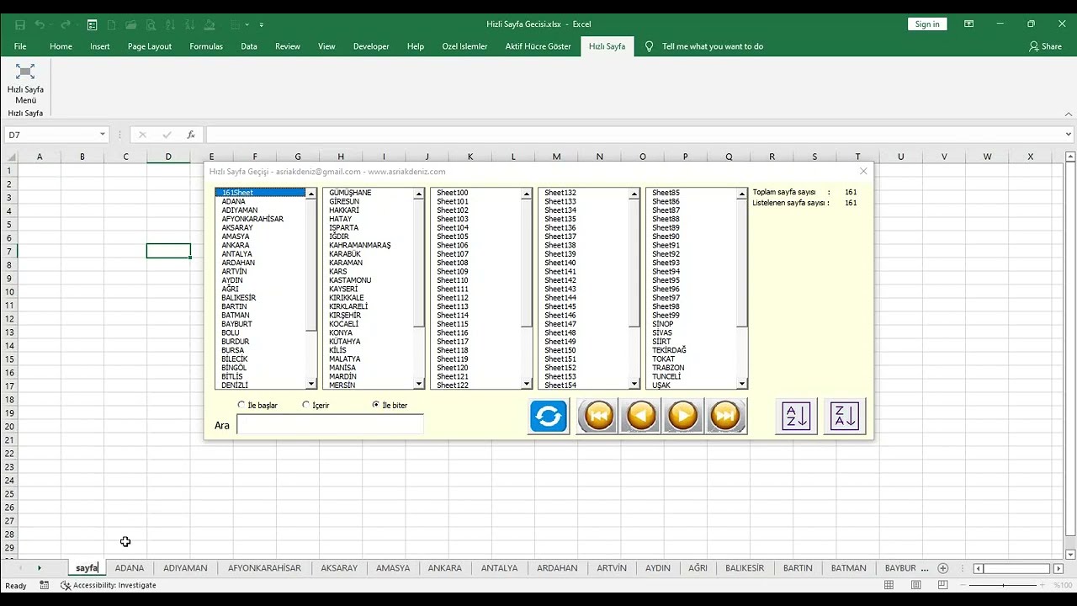Click Print Preview icon in Quick Access Toolbar

pyautogui.click(x=152, y=24)
